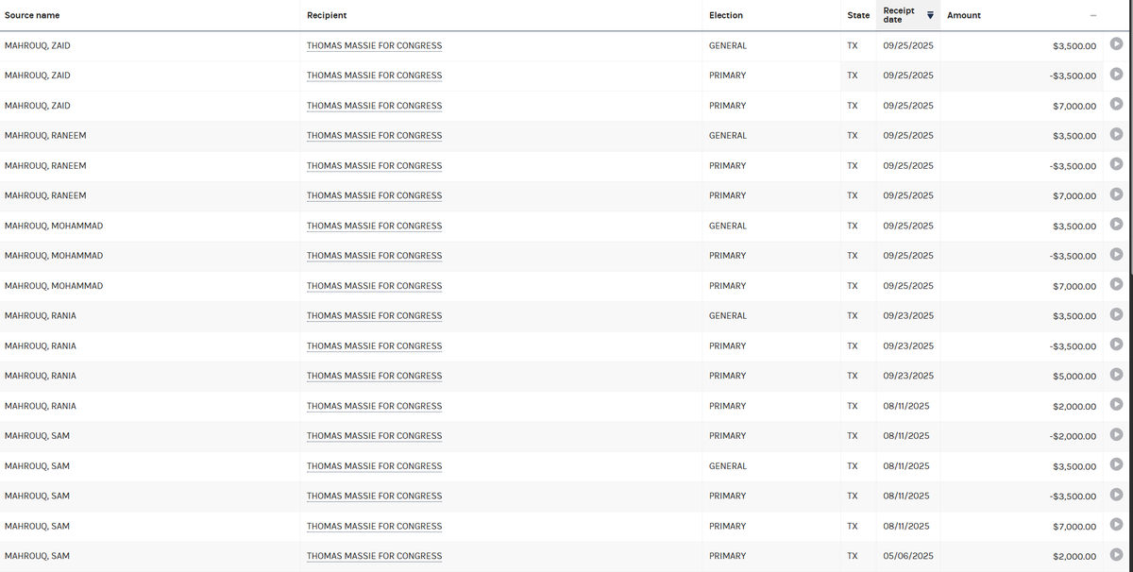Click MAHROUQ, ZAID name in general row
The image size is (1133, 572).
[38, 45]
